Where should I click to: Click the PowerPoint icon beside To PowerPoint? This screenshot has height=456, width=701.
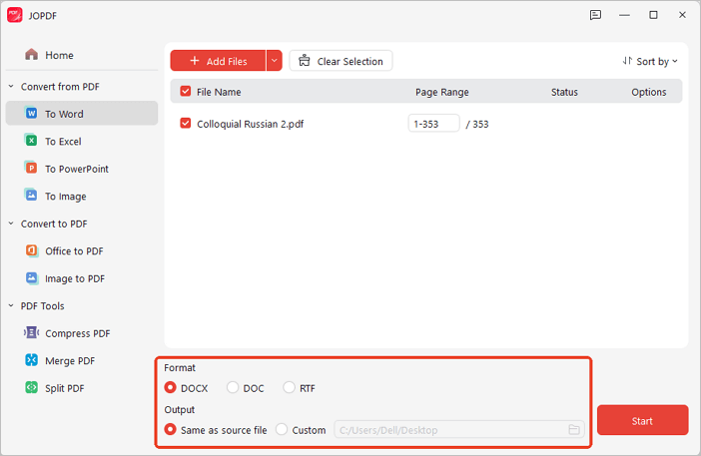(32, 169)
